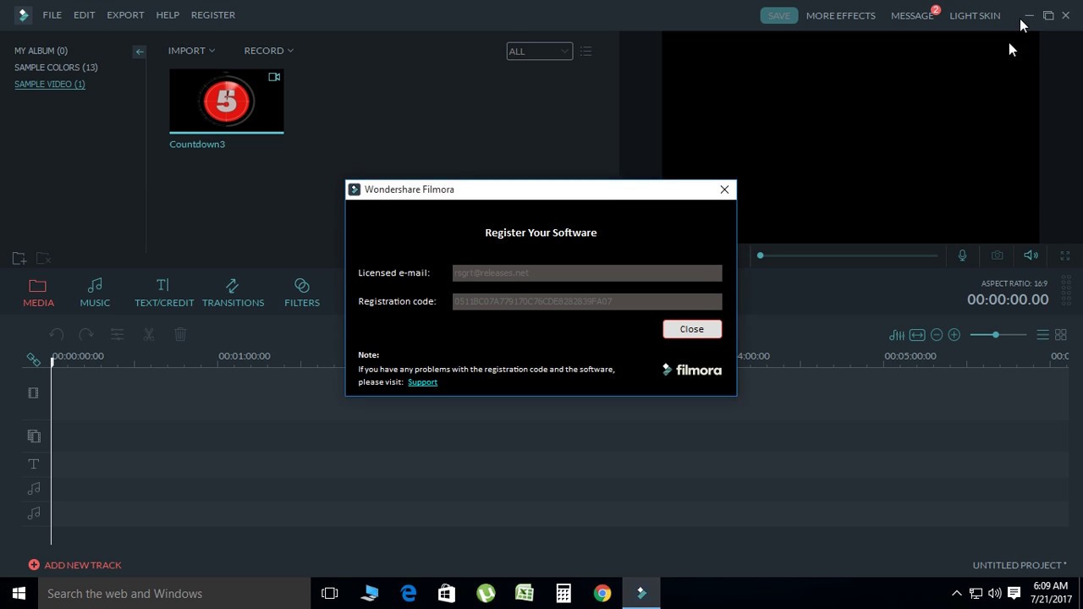Click the delete album folder icon
Image resolution: width=1083 pixels, height=609 pixels.
44,258
